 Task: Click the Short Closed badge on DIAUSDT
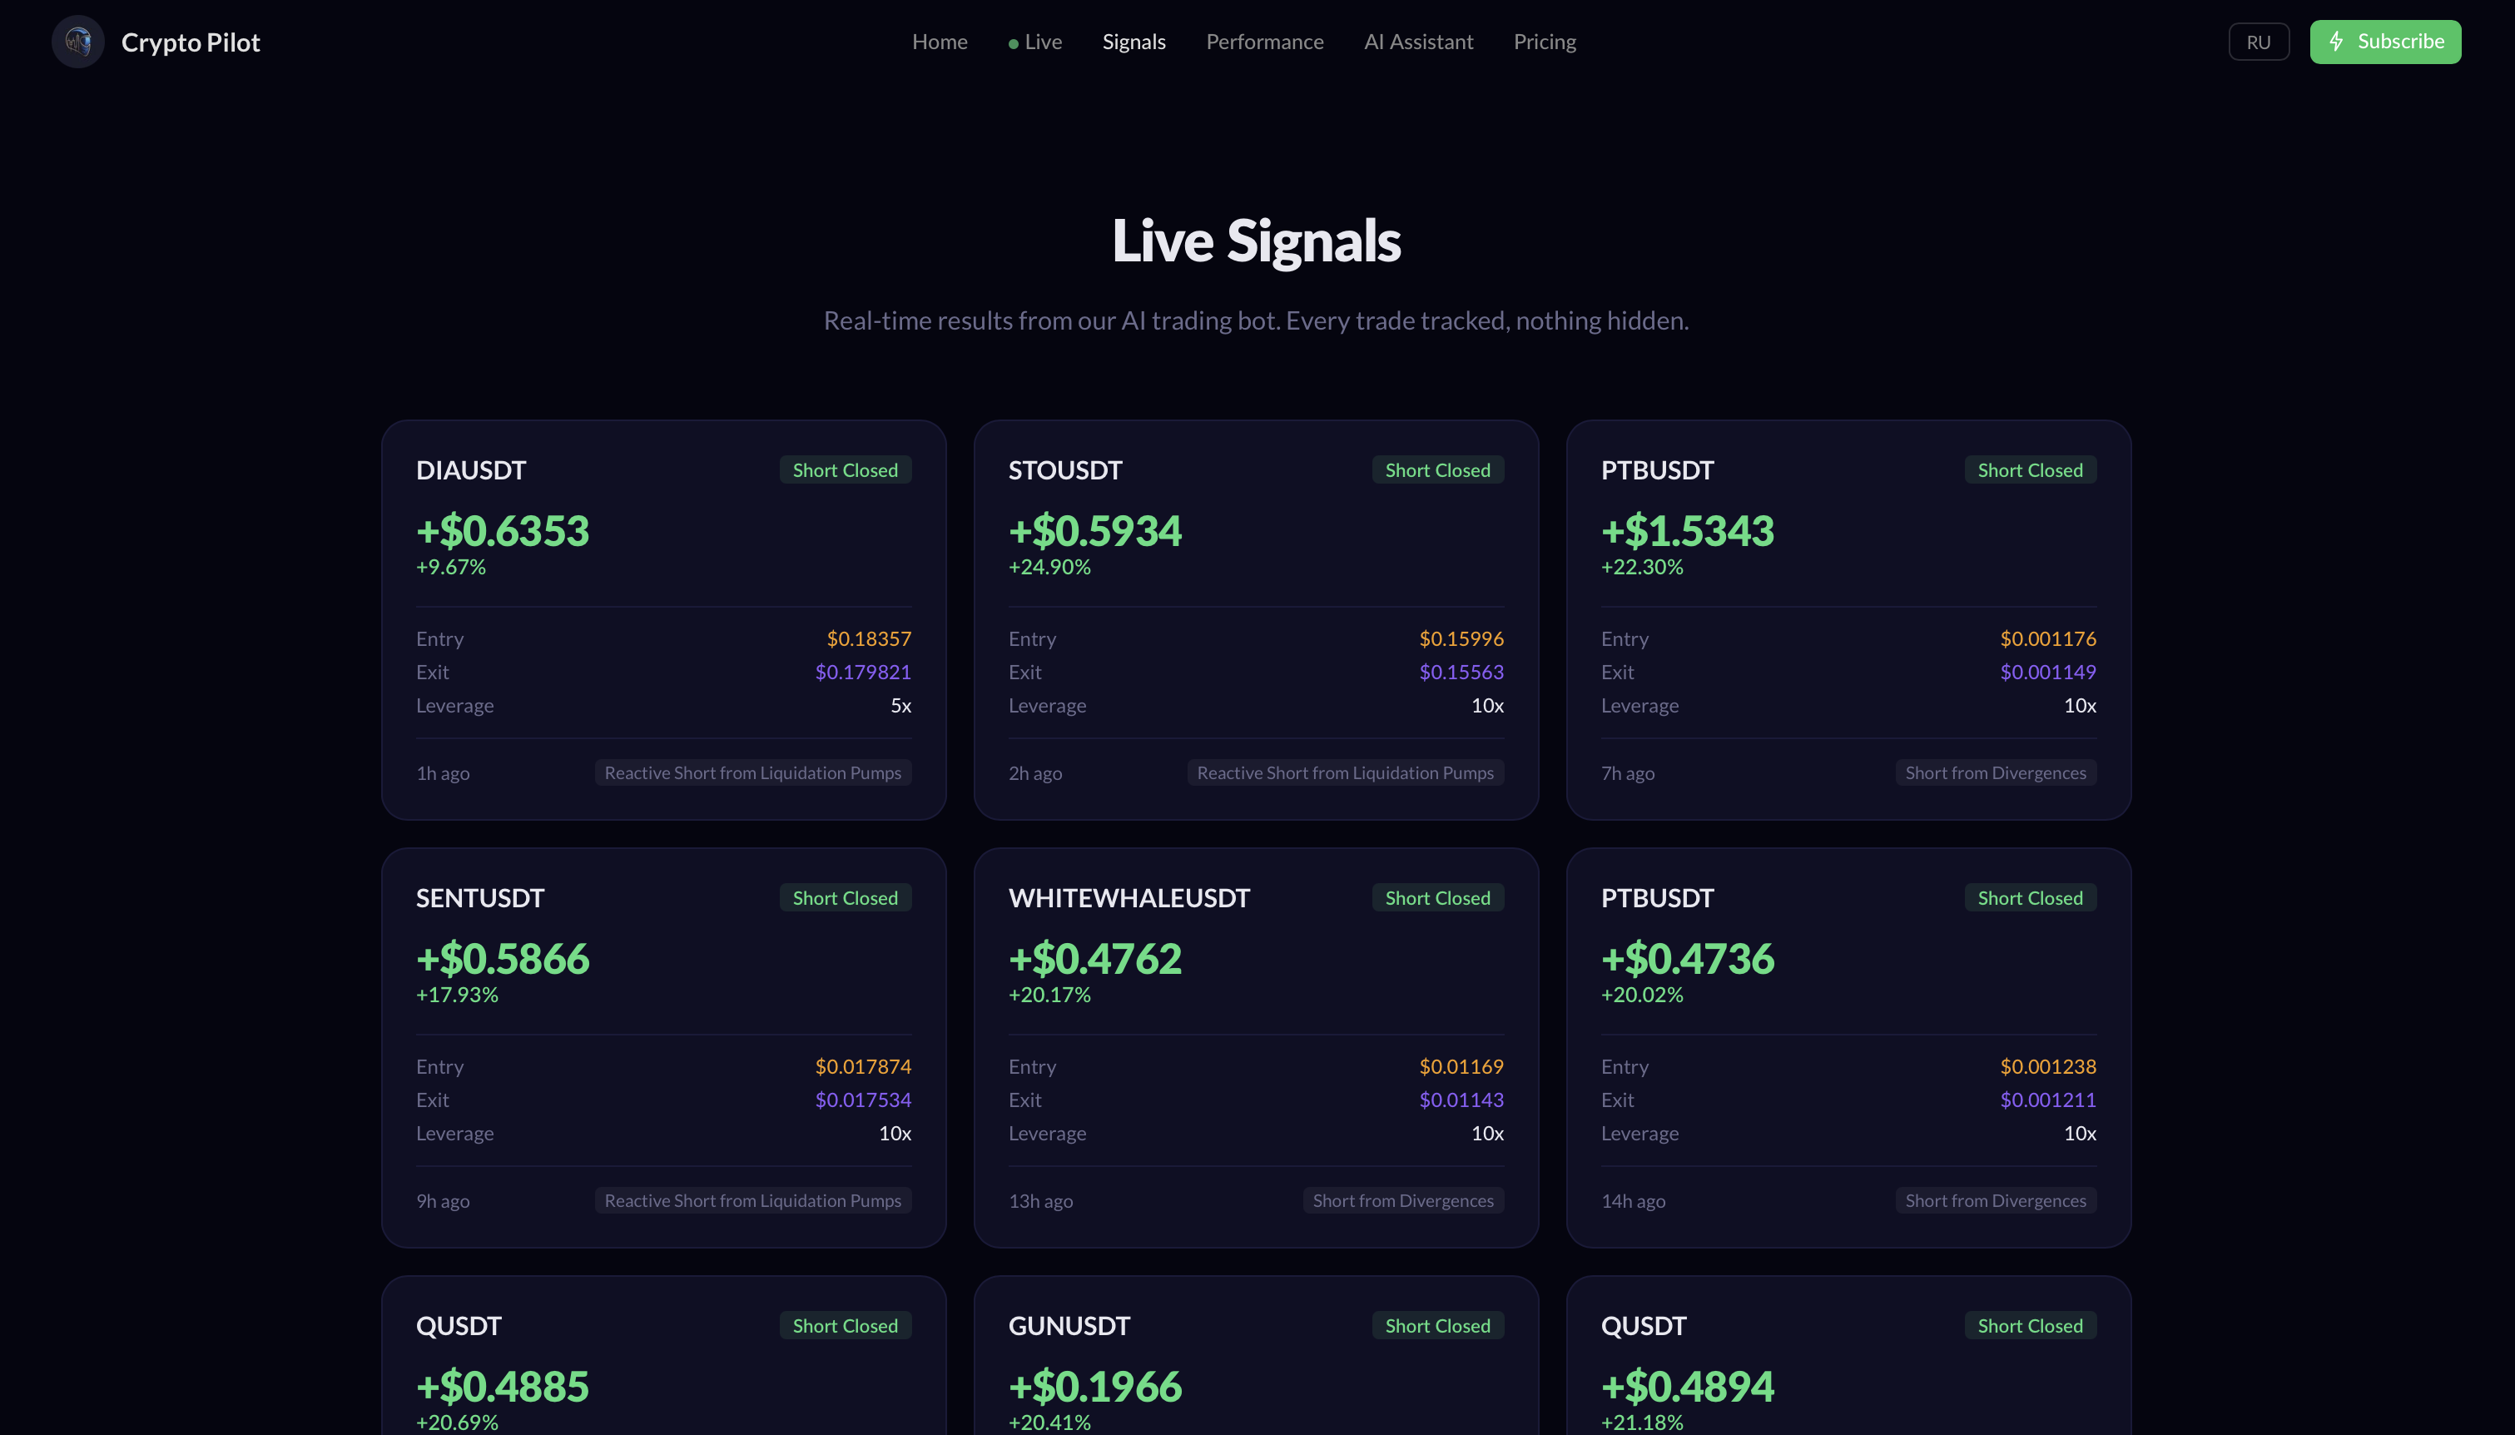click(x=844, y=469)
